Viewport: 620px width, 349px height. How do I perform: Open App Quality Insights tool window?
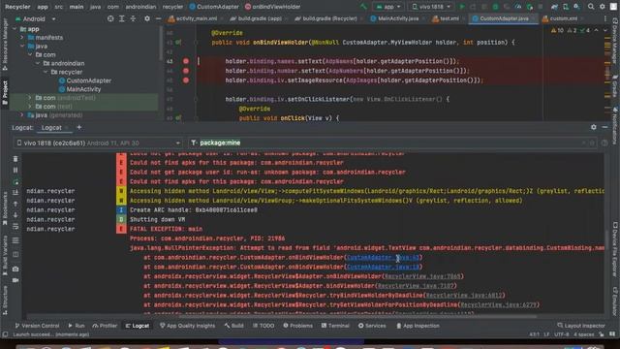pyautogui.click(x=187, y=326)
